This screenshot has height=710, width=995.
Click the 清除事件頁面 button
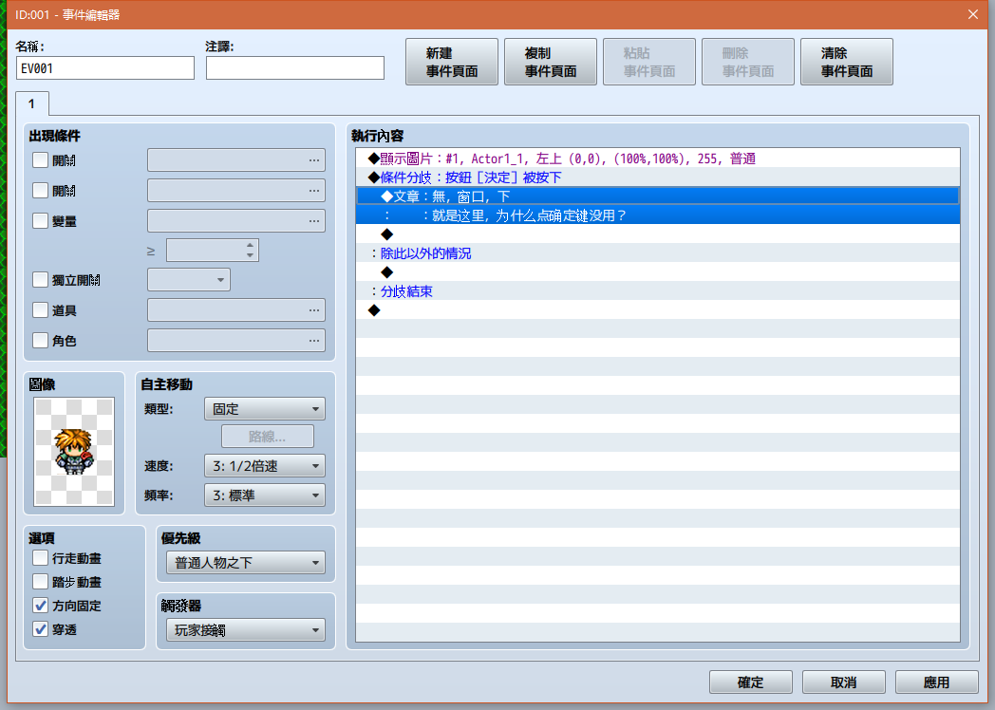(847, 62)
